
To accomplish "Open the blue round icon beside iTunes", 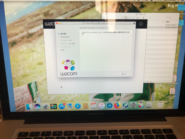I will [x=110, y=105].
